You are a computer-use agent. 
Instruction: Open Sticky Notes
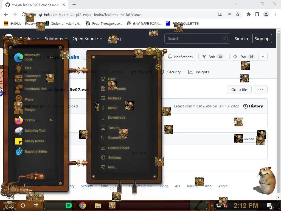[x=30, y=141]
